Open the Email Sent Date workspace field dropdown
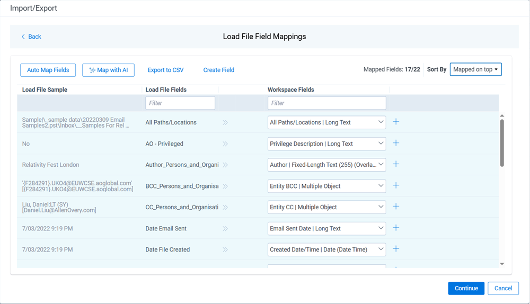 pyautogui.click(x=326, y=228)
